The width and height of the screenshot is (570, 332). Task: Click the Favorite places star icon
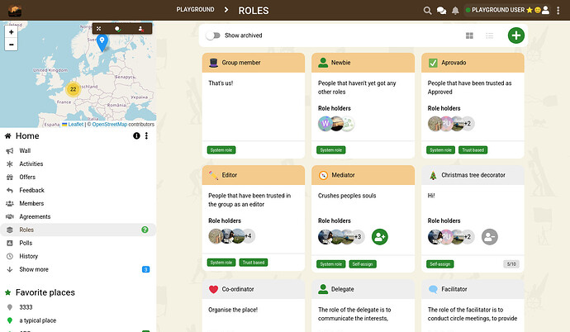point(7,292)
